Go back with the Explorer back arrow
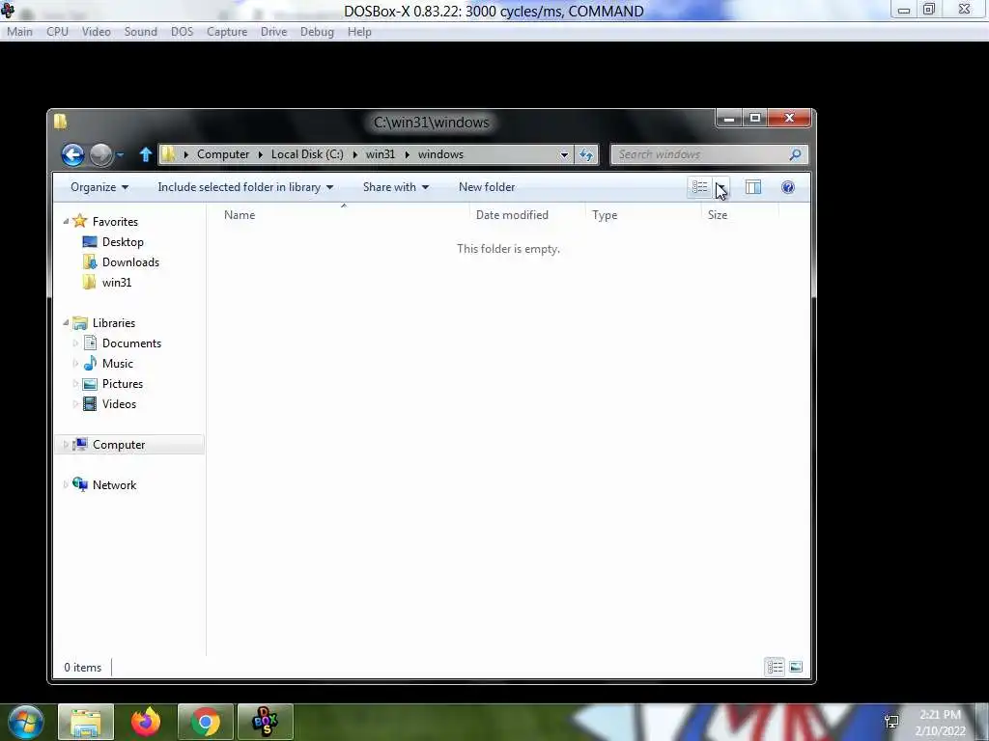Image resolution: width=989 pixels, height=741 pixels. click(72, 154)
